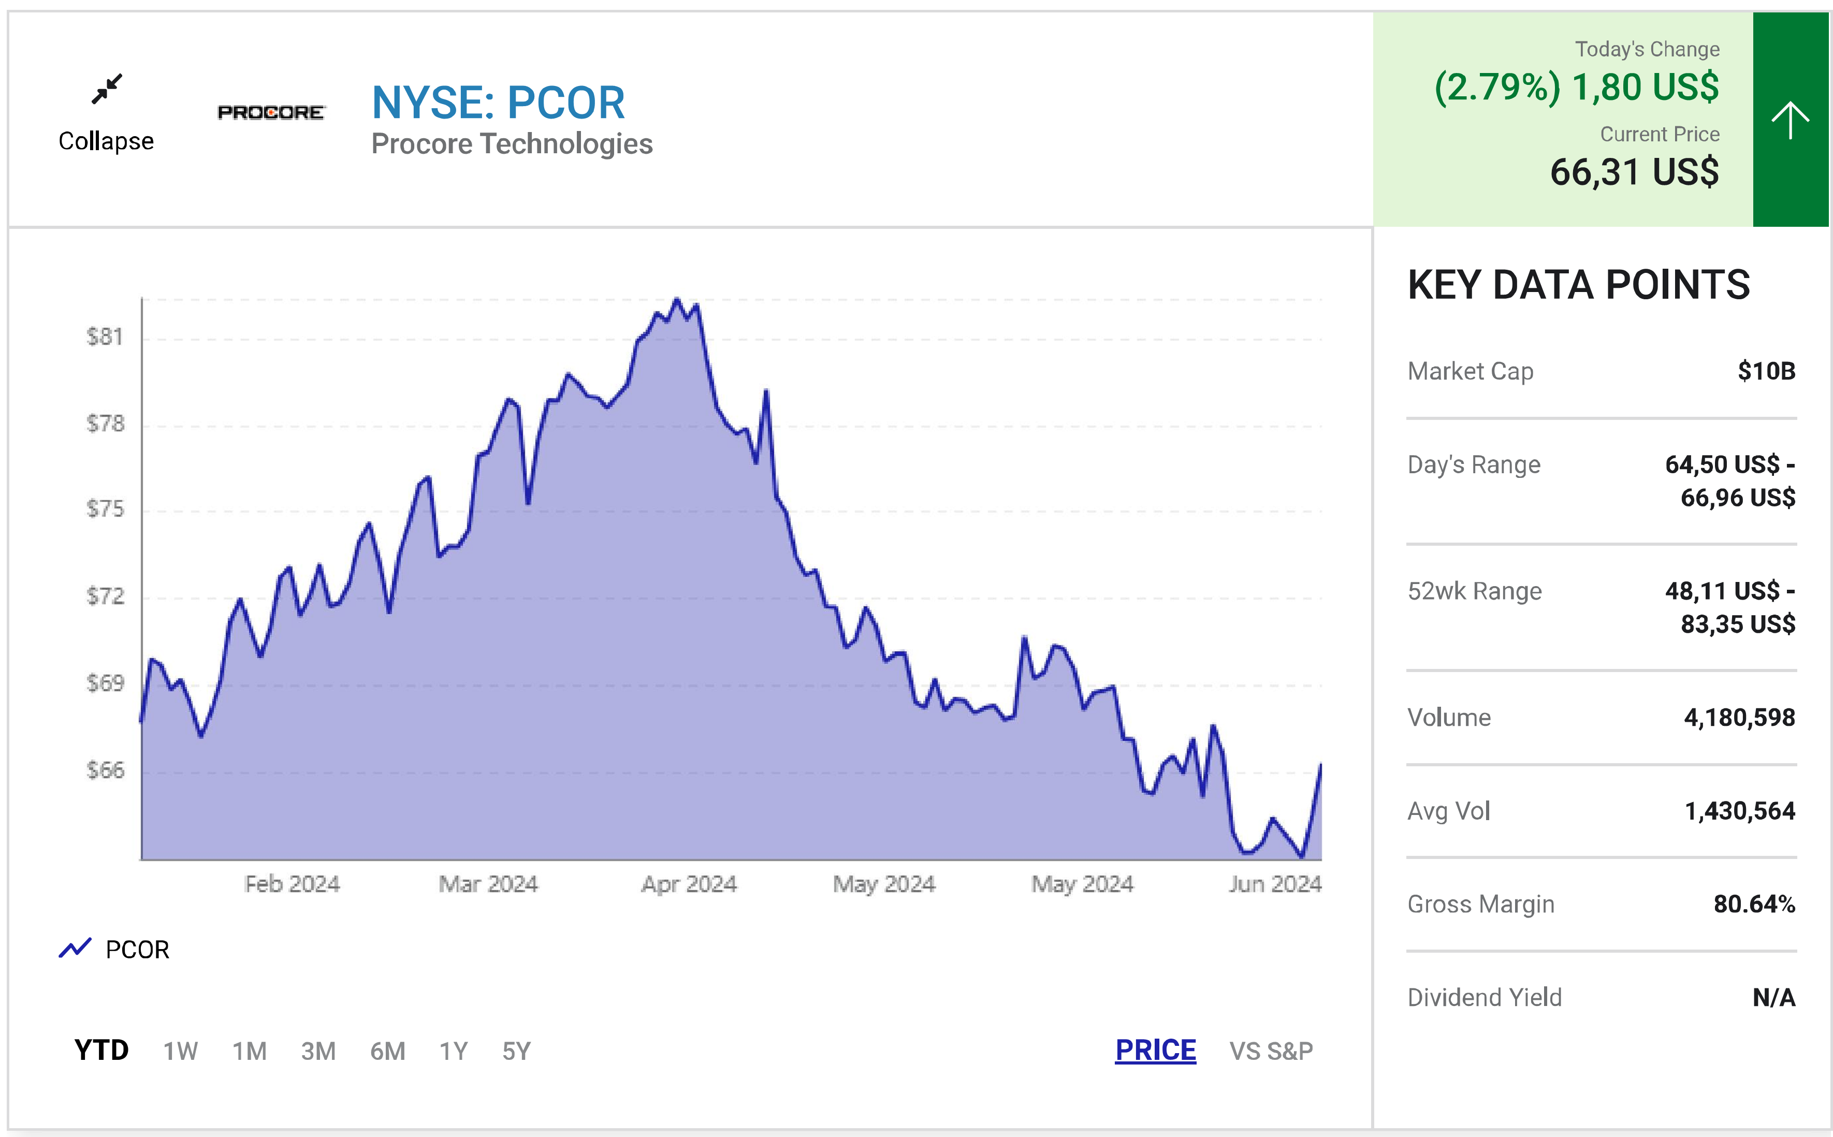Click the 52wk Range label

[x=1474, y=591]
